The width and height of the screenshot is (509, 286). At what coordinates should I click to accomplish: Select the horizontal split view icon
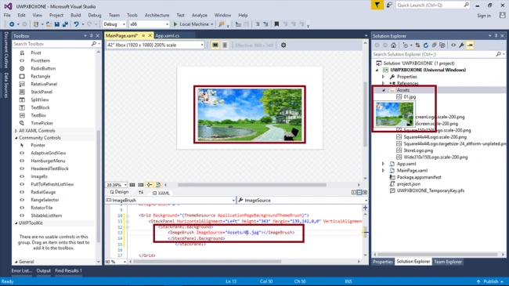coord(359,193)
